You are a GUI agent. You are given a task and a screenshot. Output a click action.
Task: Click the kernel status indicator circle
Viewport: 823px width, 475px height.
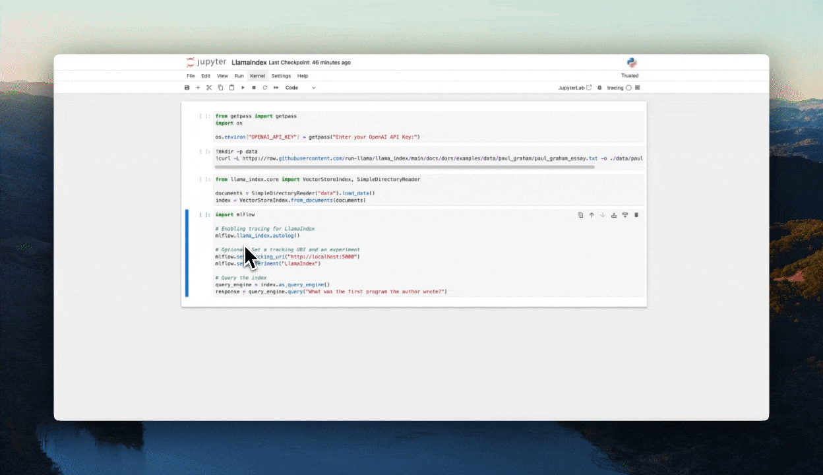tap(630, 88)
